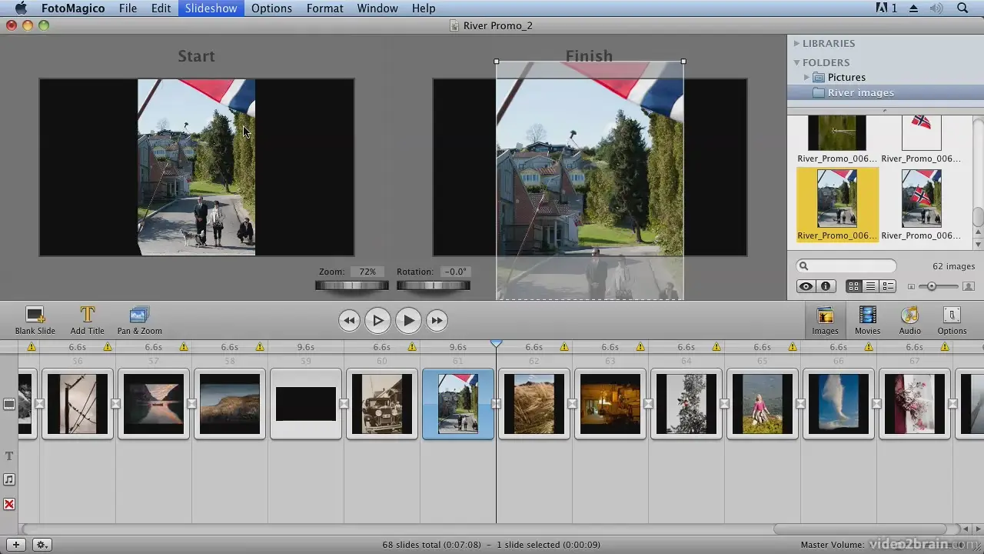Expand the Pictures folder
The height and width of the screenshot is (554, 984).
(806, 77)
